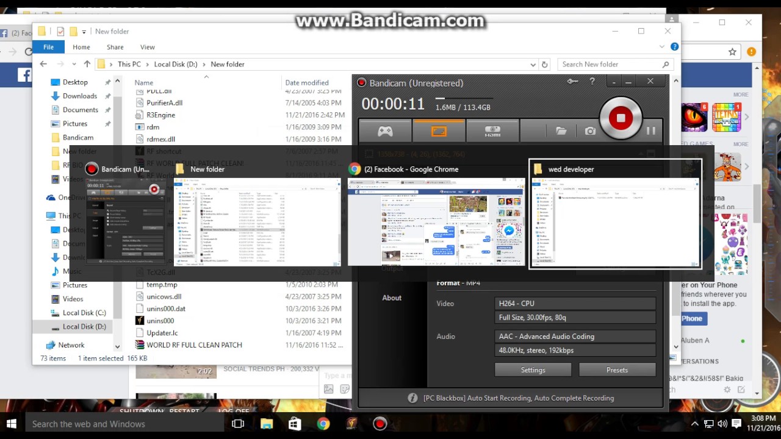Open Windows Store from taskbar

[x=295, y=424]
